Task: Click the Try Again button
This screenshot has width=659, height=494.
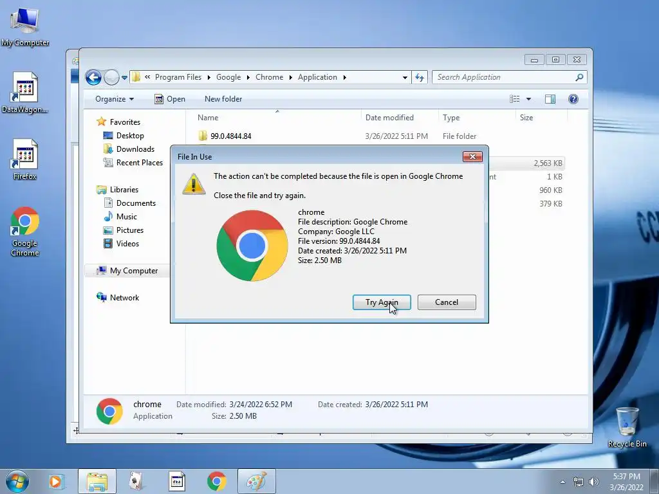Action: pos(382,302)
